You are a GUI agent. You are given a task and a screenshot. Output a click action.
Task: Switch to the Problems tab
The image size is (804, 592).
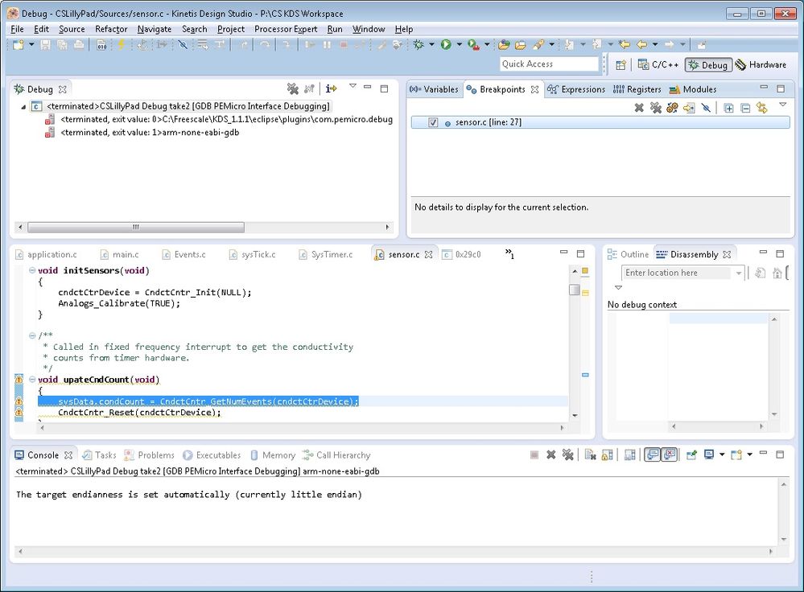pyautogui.click(x=149, y=455)
